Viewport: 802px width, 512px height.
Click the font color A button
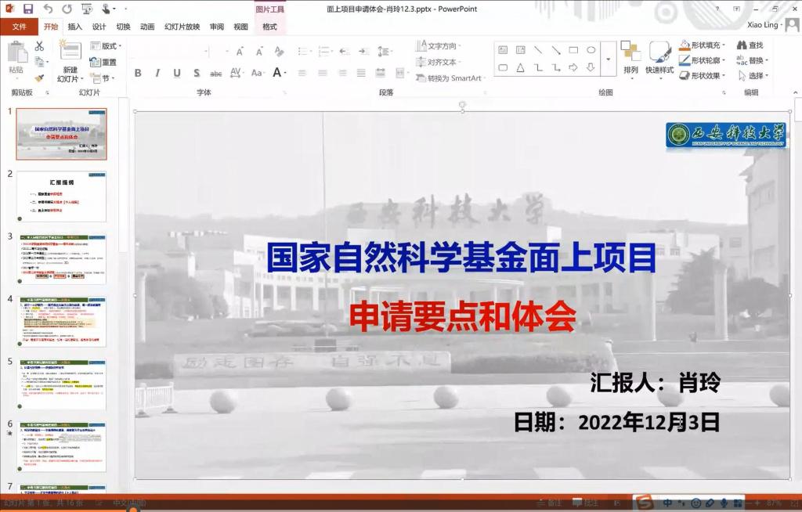[277, 73]
